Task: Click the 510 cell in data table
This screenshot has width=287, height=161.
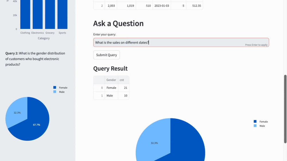Action: (x=144, y=6)
